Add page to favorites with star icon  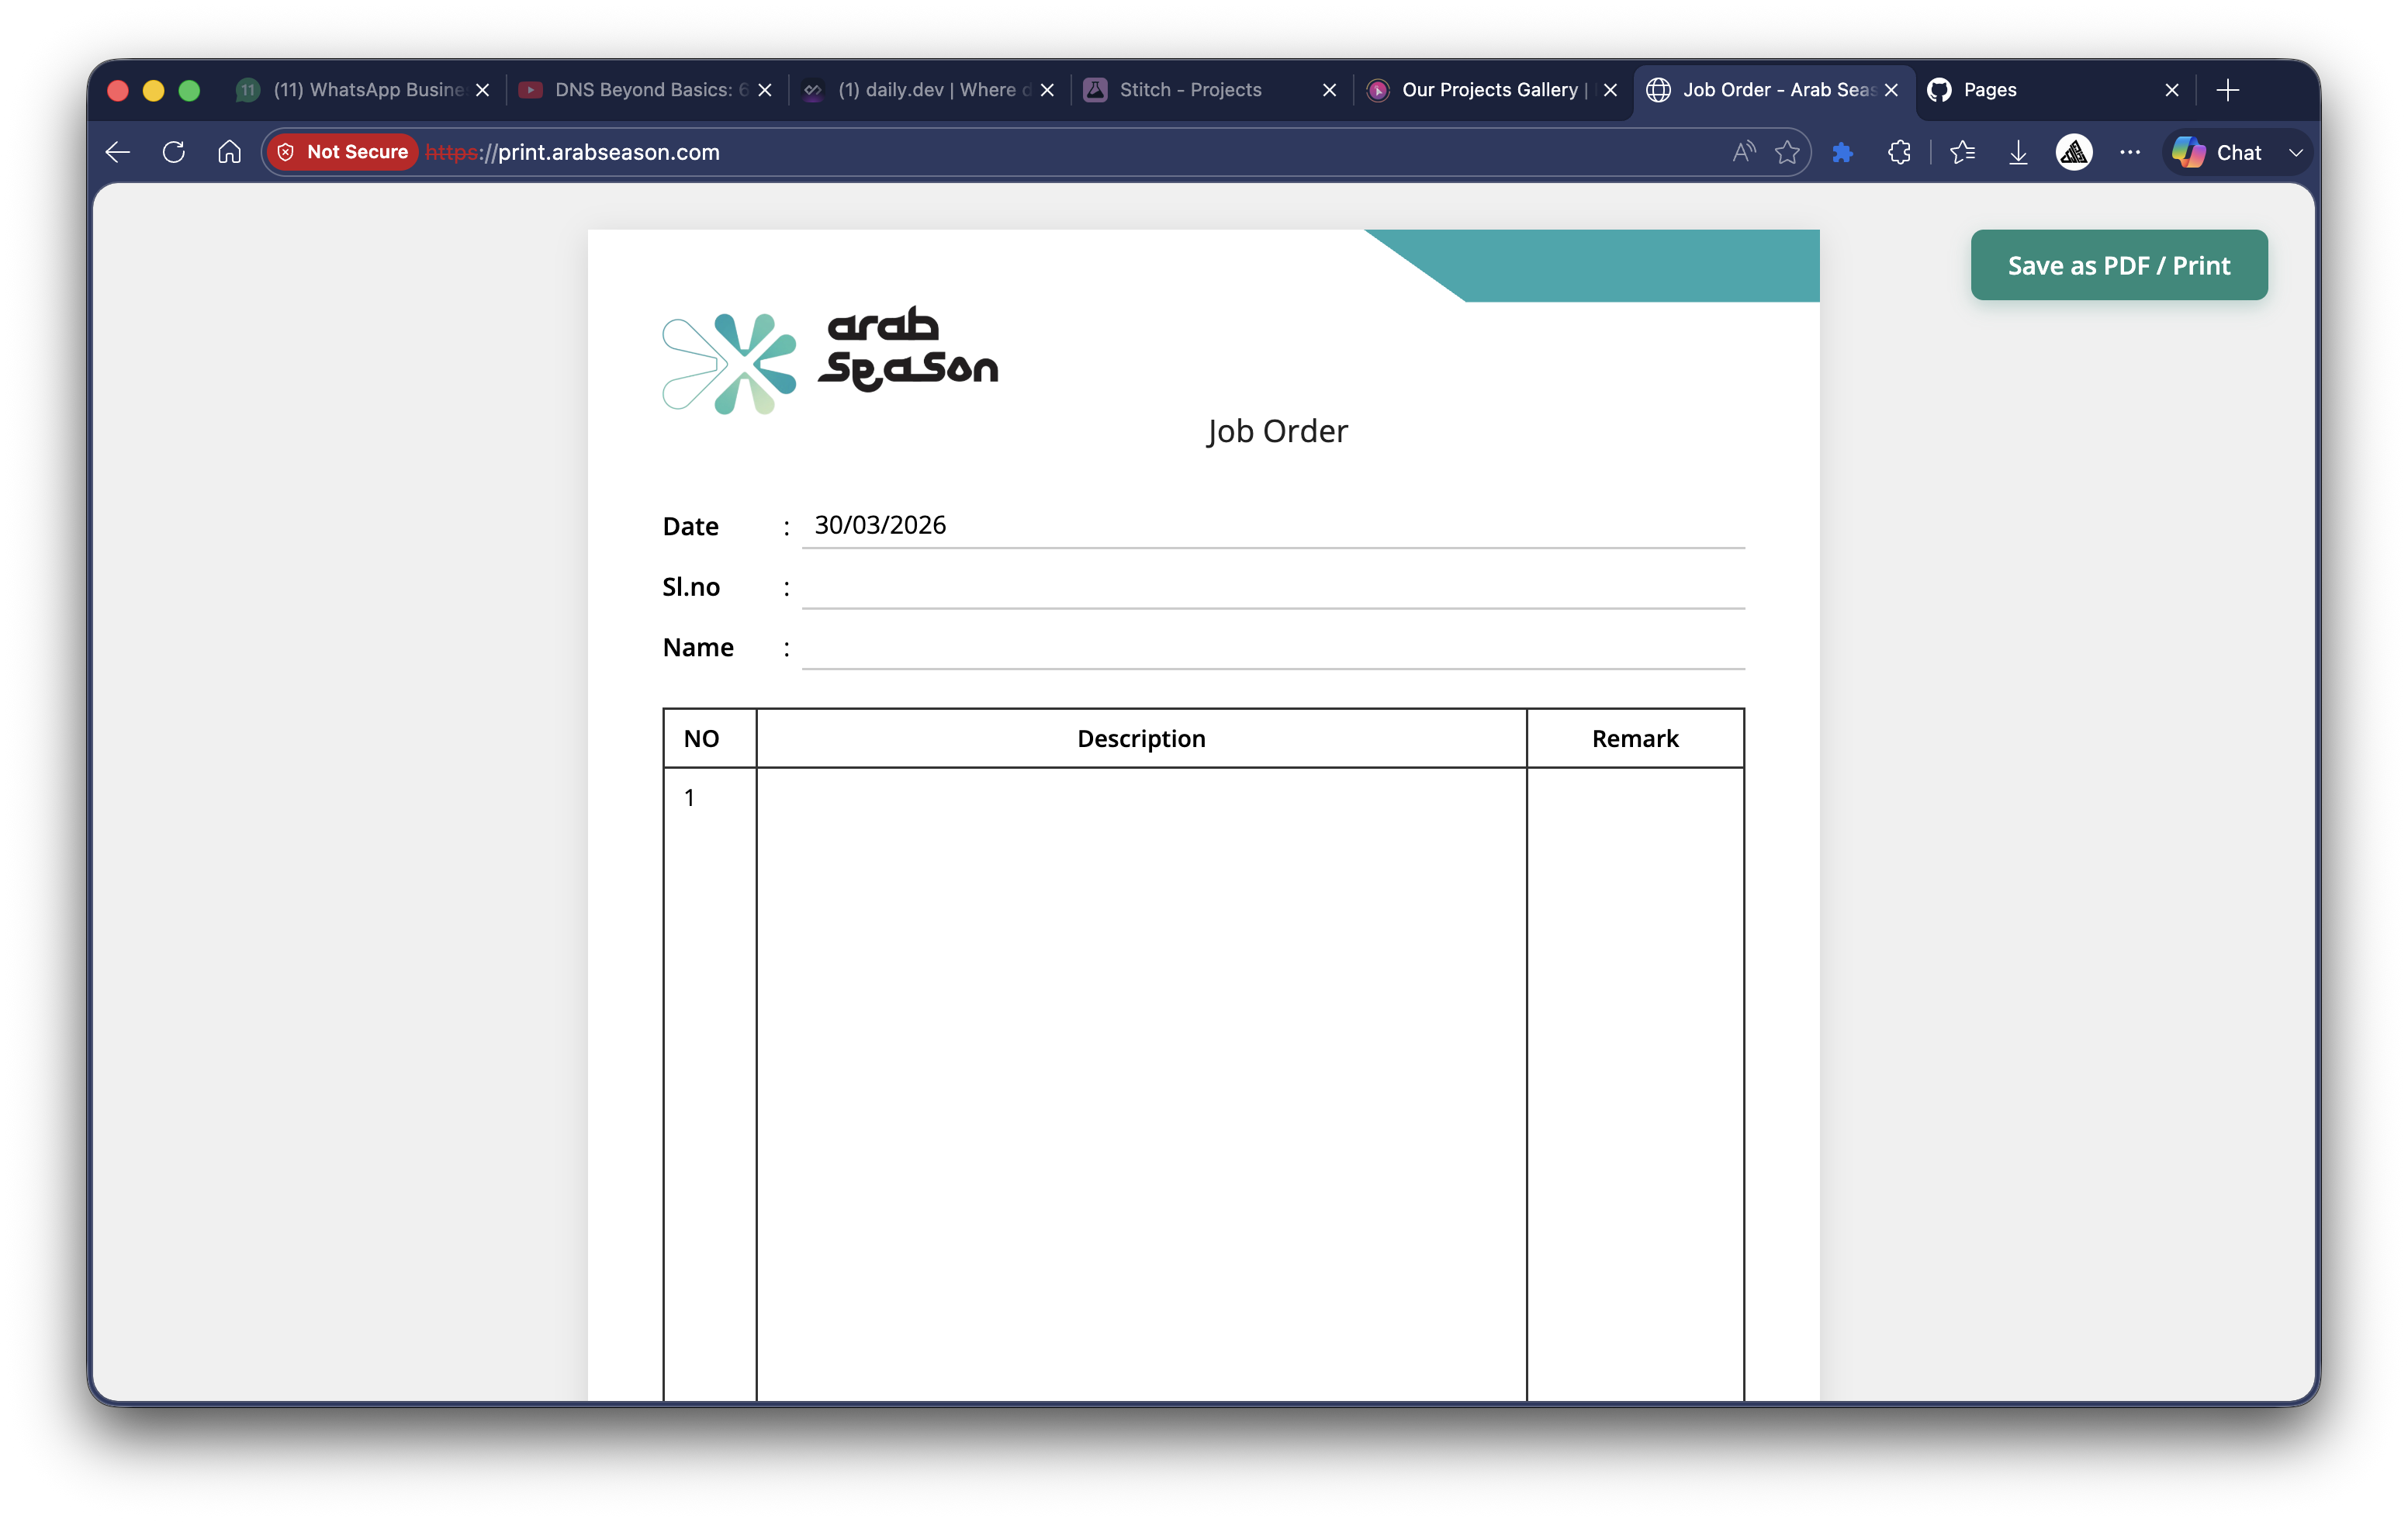1787,152
